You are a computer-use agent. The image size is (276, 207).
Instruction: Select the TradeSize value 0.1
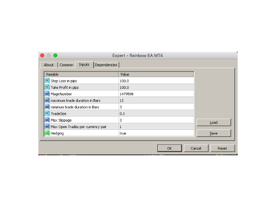coord(122,114)
